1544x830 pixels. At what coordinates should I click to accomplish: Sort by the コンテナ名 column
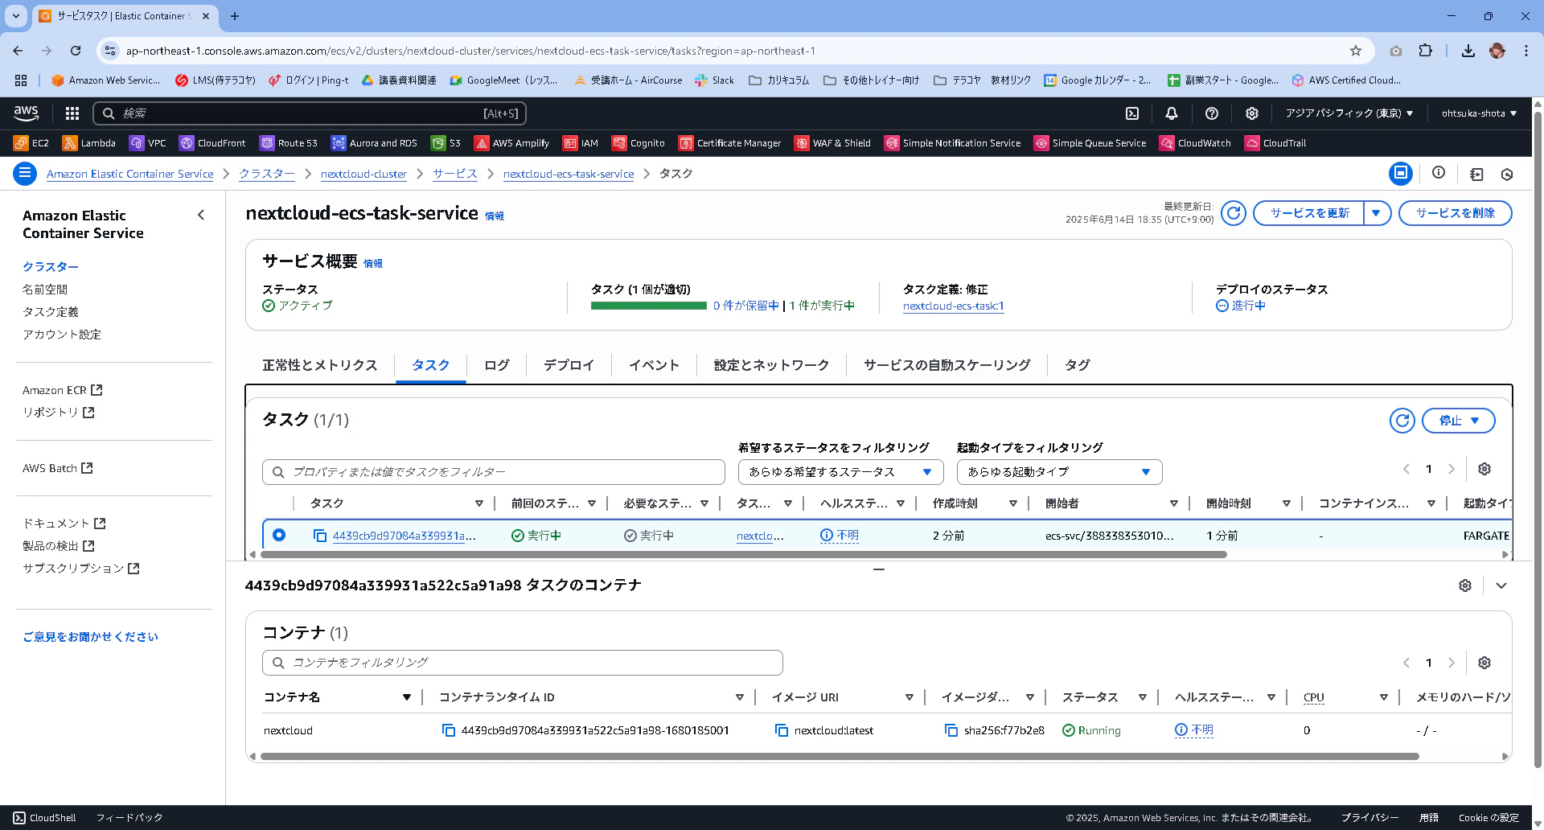407,697
